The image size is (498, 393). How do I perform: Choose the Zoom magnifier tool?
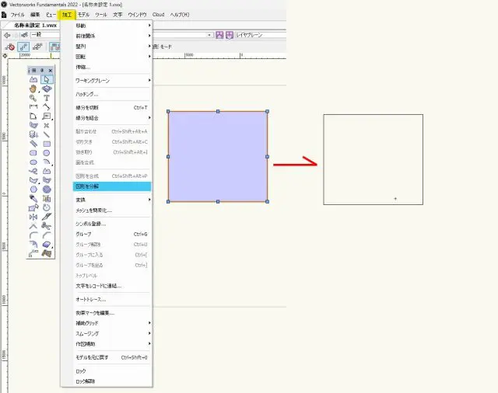[33, 99]
